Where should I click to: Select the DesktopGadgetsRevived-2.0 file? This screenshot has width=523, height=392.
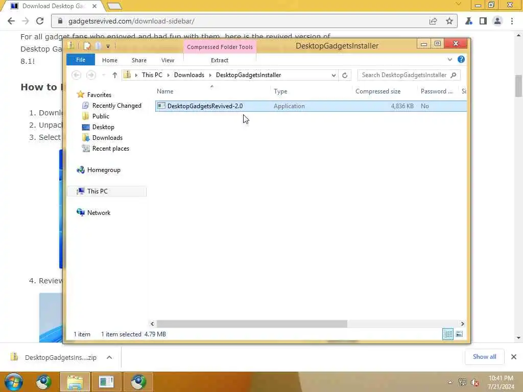pyautogui.click(x=311, y=106)
